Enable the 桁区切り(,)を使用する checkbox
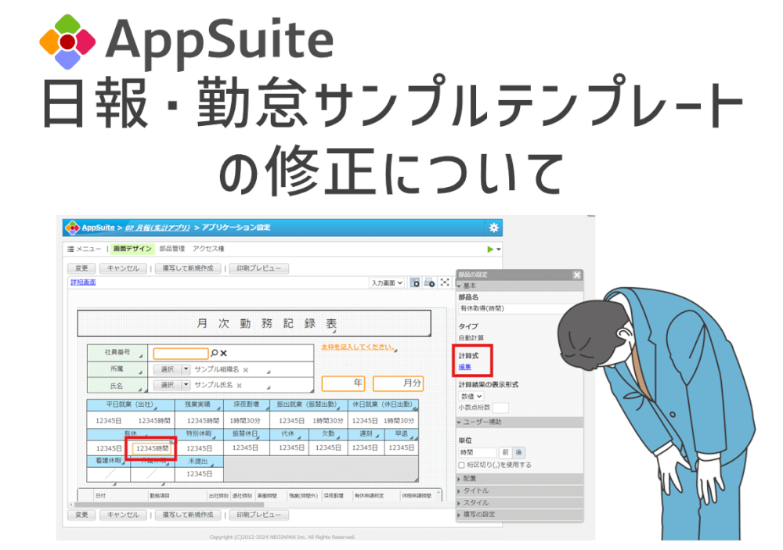This screenshot has width=783, height=550. pos(461,466)
